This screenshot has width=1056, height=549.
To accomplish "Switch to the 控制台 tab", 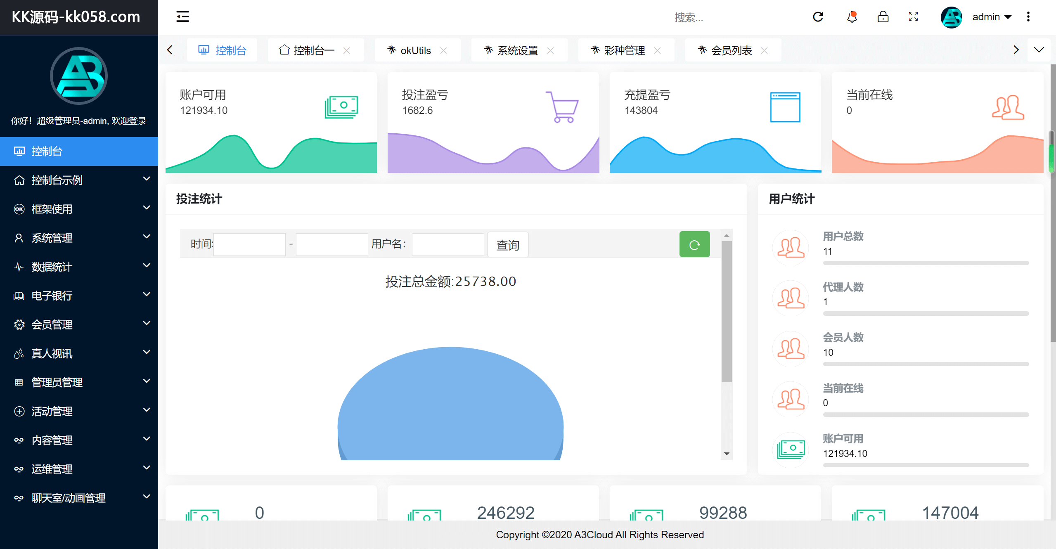I will (222, 50).
